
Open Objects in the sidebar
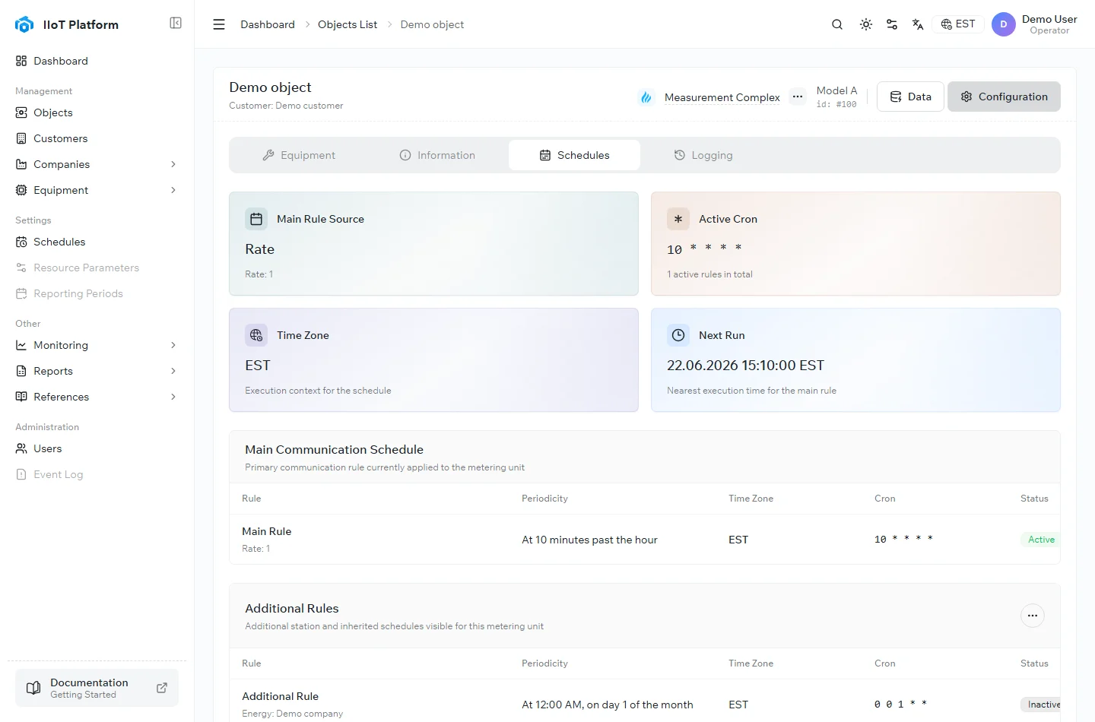(x=97, y=112)
